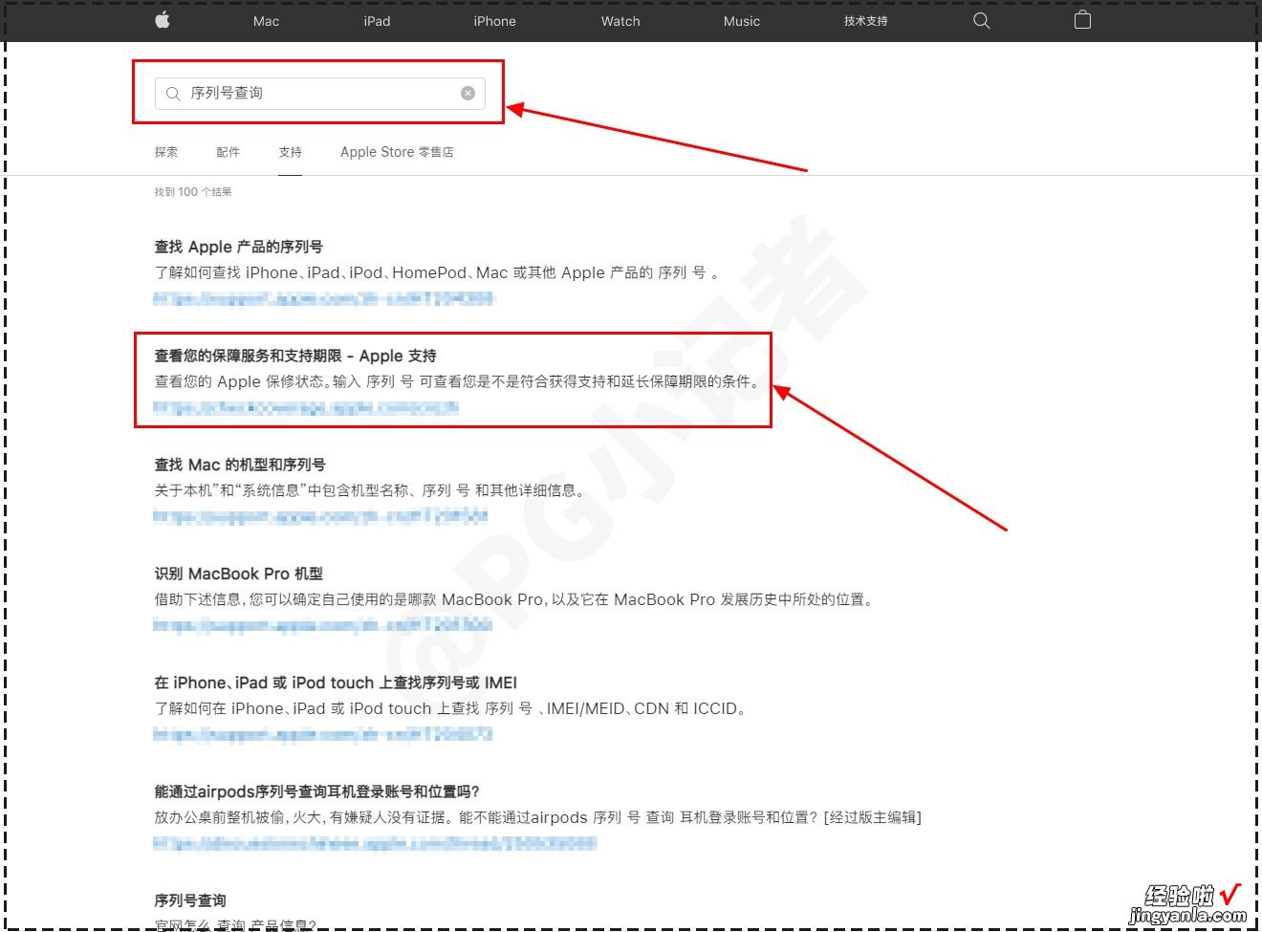Viewport: 1262px width, 932px height.
Task: Click description 了解如何在 iPhone、iPad 或 iPod touch 上查找
Action: [450, 708]
